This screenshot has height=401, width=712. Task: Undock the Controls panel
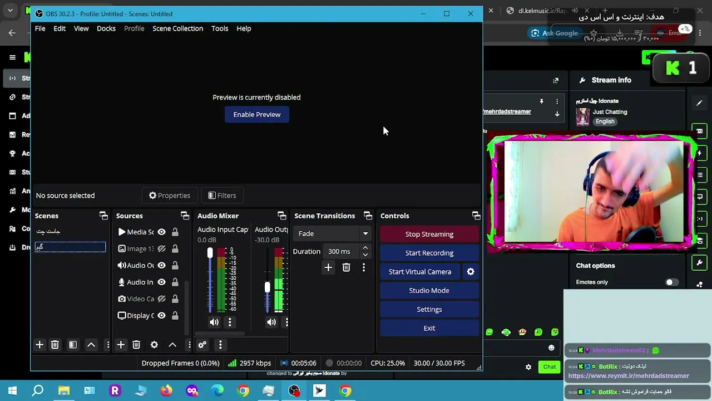[476, 216]
